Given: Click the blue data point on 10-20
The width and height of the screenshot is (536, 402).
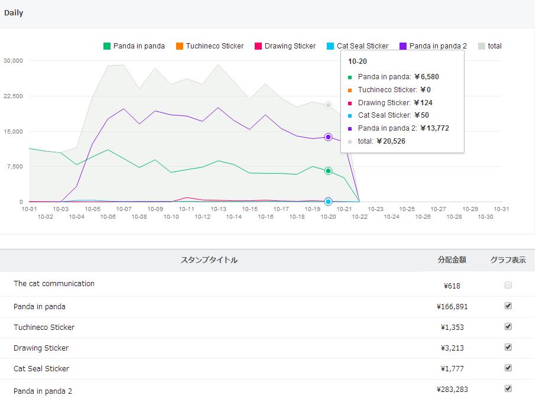Looking at the screenshot, I should 328,202.
